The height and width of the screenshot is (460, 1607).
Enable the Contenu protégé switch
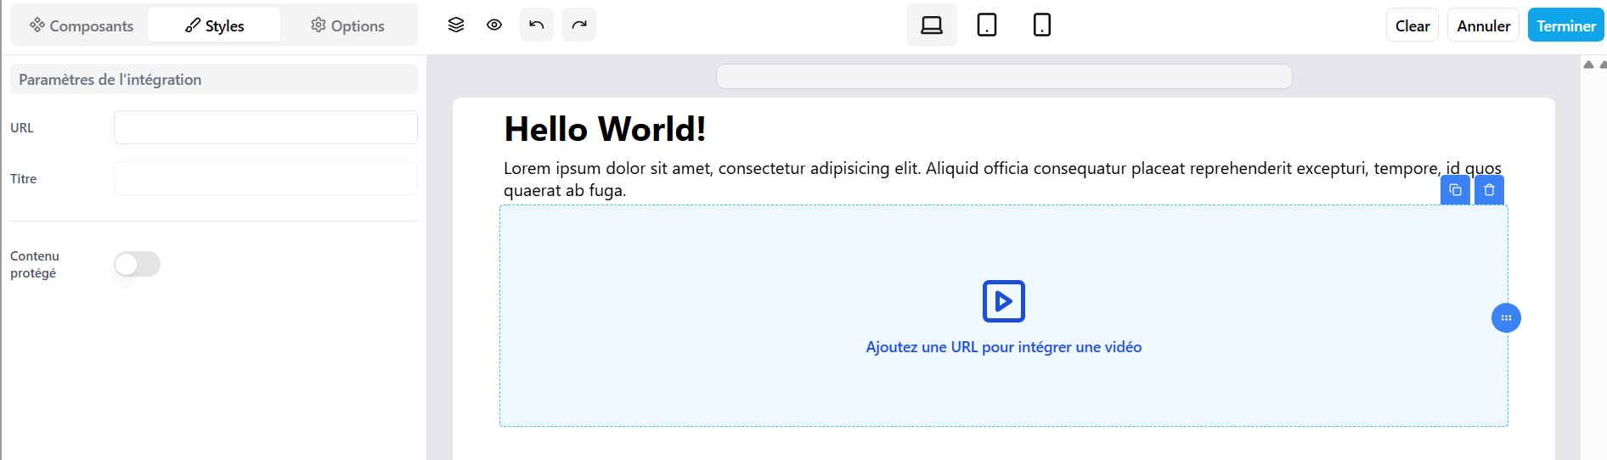138,264
